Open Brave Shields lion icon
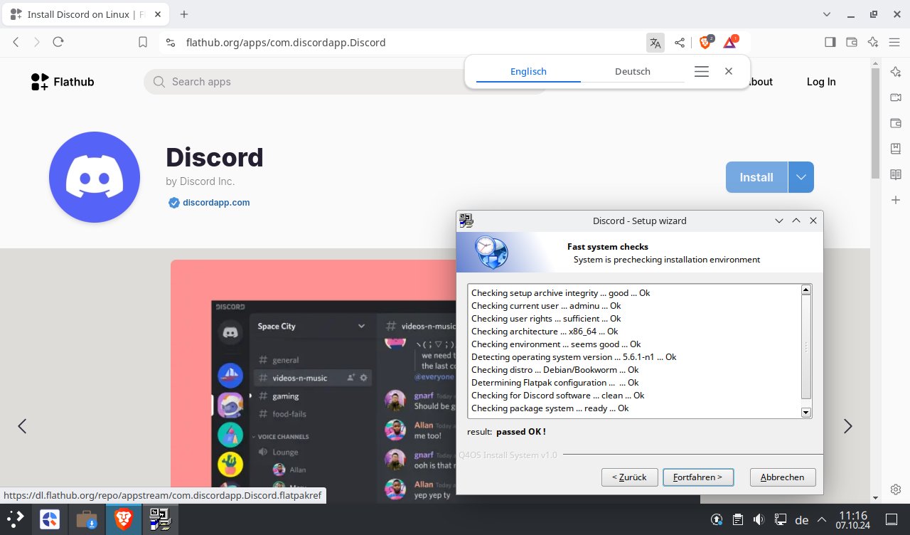Image resolution: width=910 pixels, height=535 pixels. 705,42
